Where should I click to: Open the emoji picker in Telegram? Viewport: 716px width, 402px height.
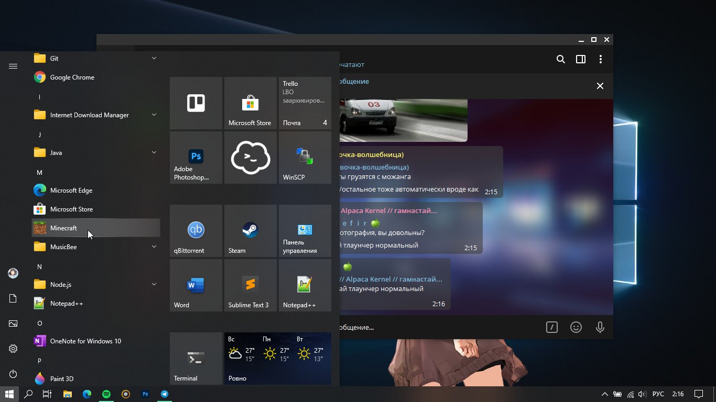576,327
